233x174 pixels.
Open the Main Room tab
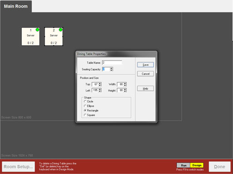[x=16, y=6]
